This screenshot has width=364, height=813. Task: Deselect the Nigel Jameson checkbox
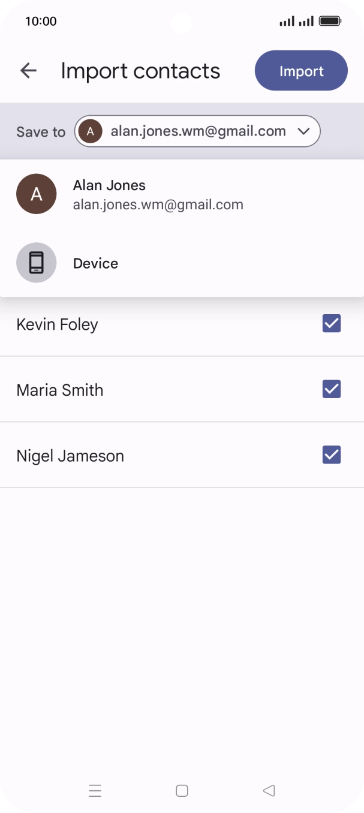332,455
